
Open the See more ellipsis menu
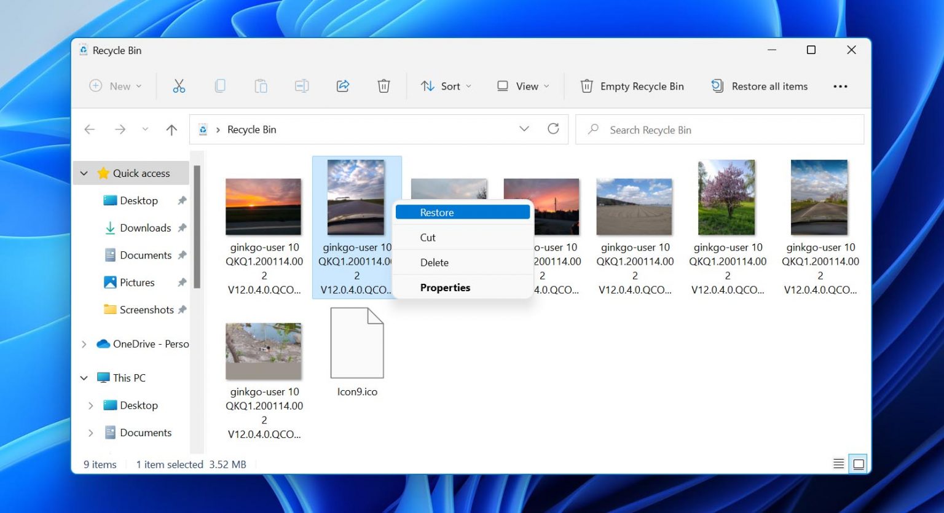tap(840, 86)
